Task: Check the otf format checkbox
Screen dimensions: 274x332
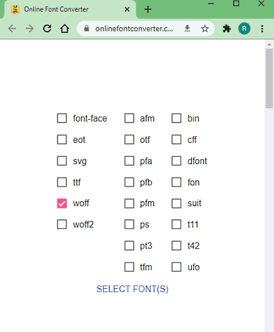Action: [129, 139]
